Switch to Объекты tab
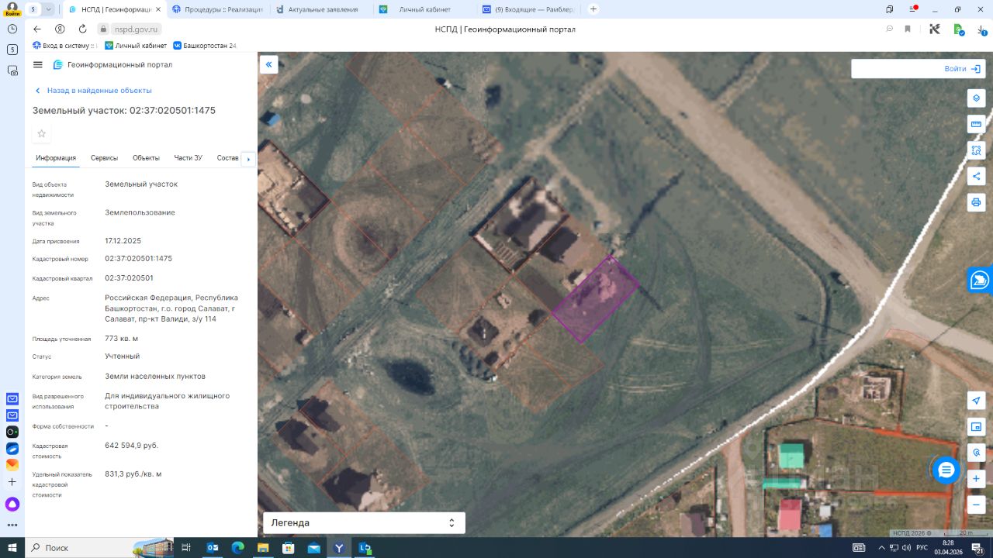The width and height of the screenshot is (993, 558). coord(146,158)
